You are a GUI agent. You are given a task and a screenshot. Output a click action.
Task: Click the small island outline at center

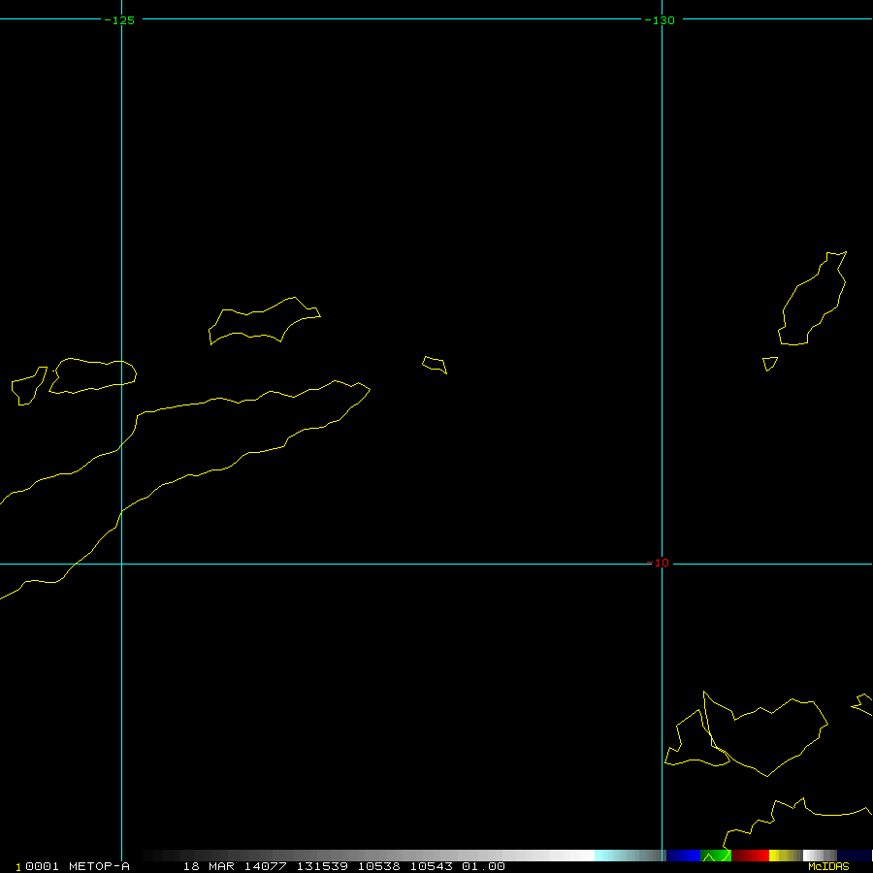[x=435, y=365]
